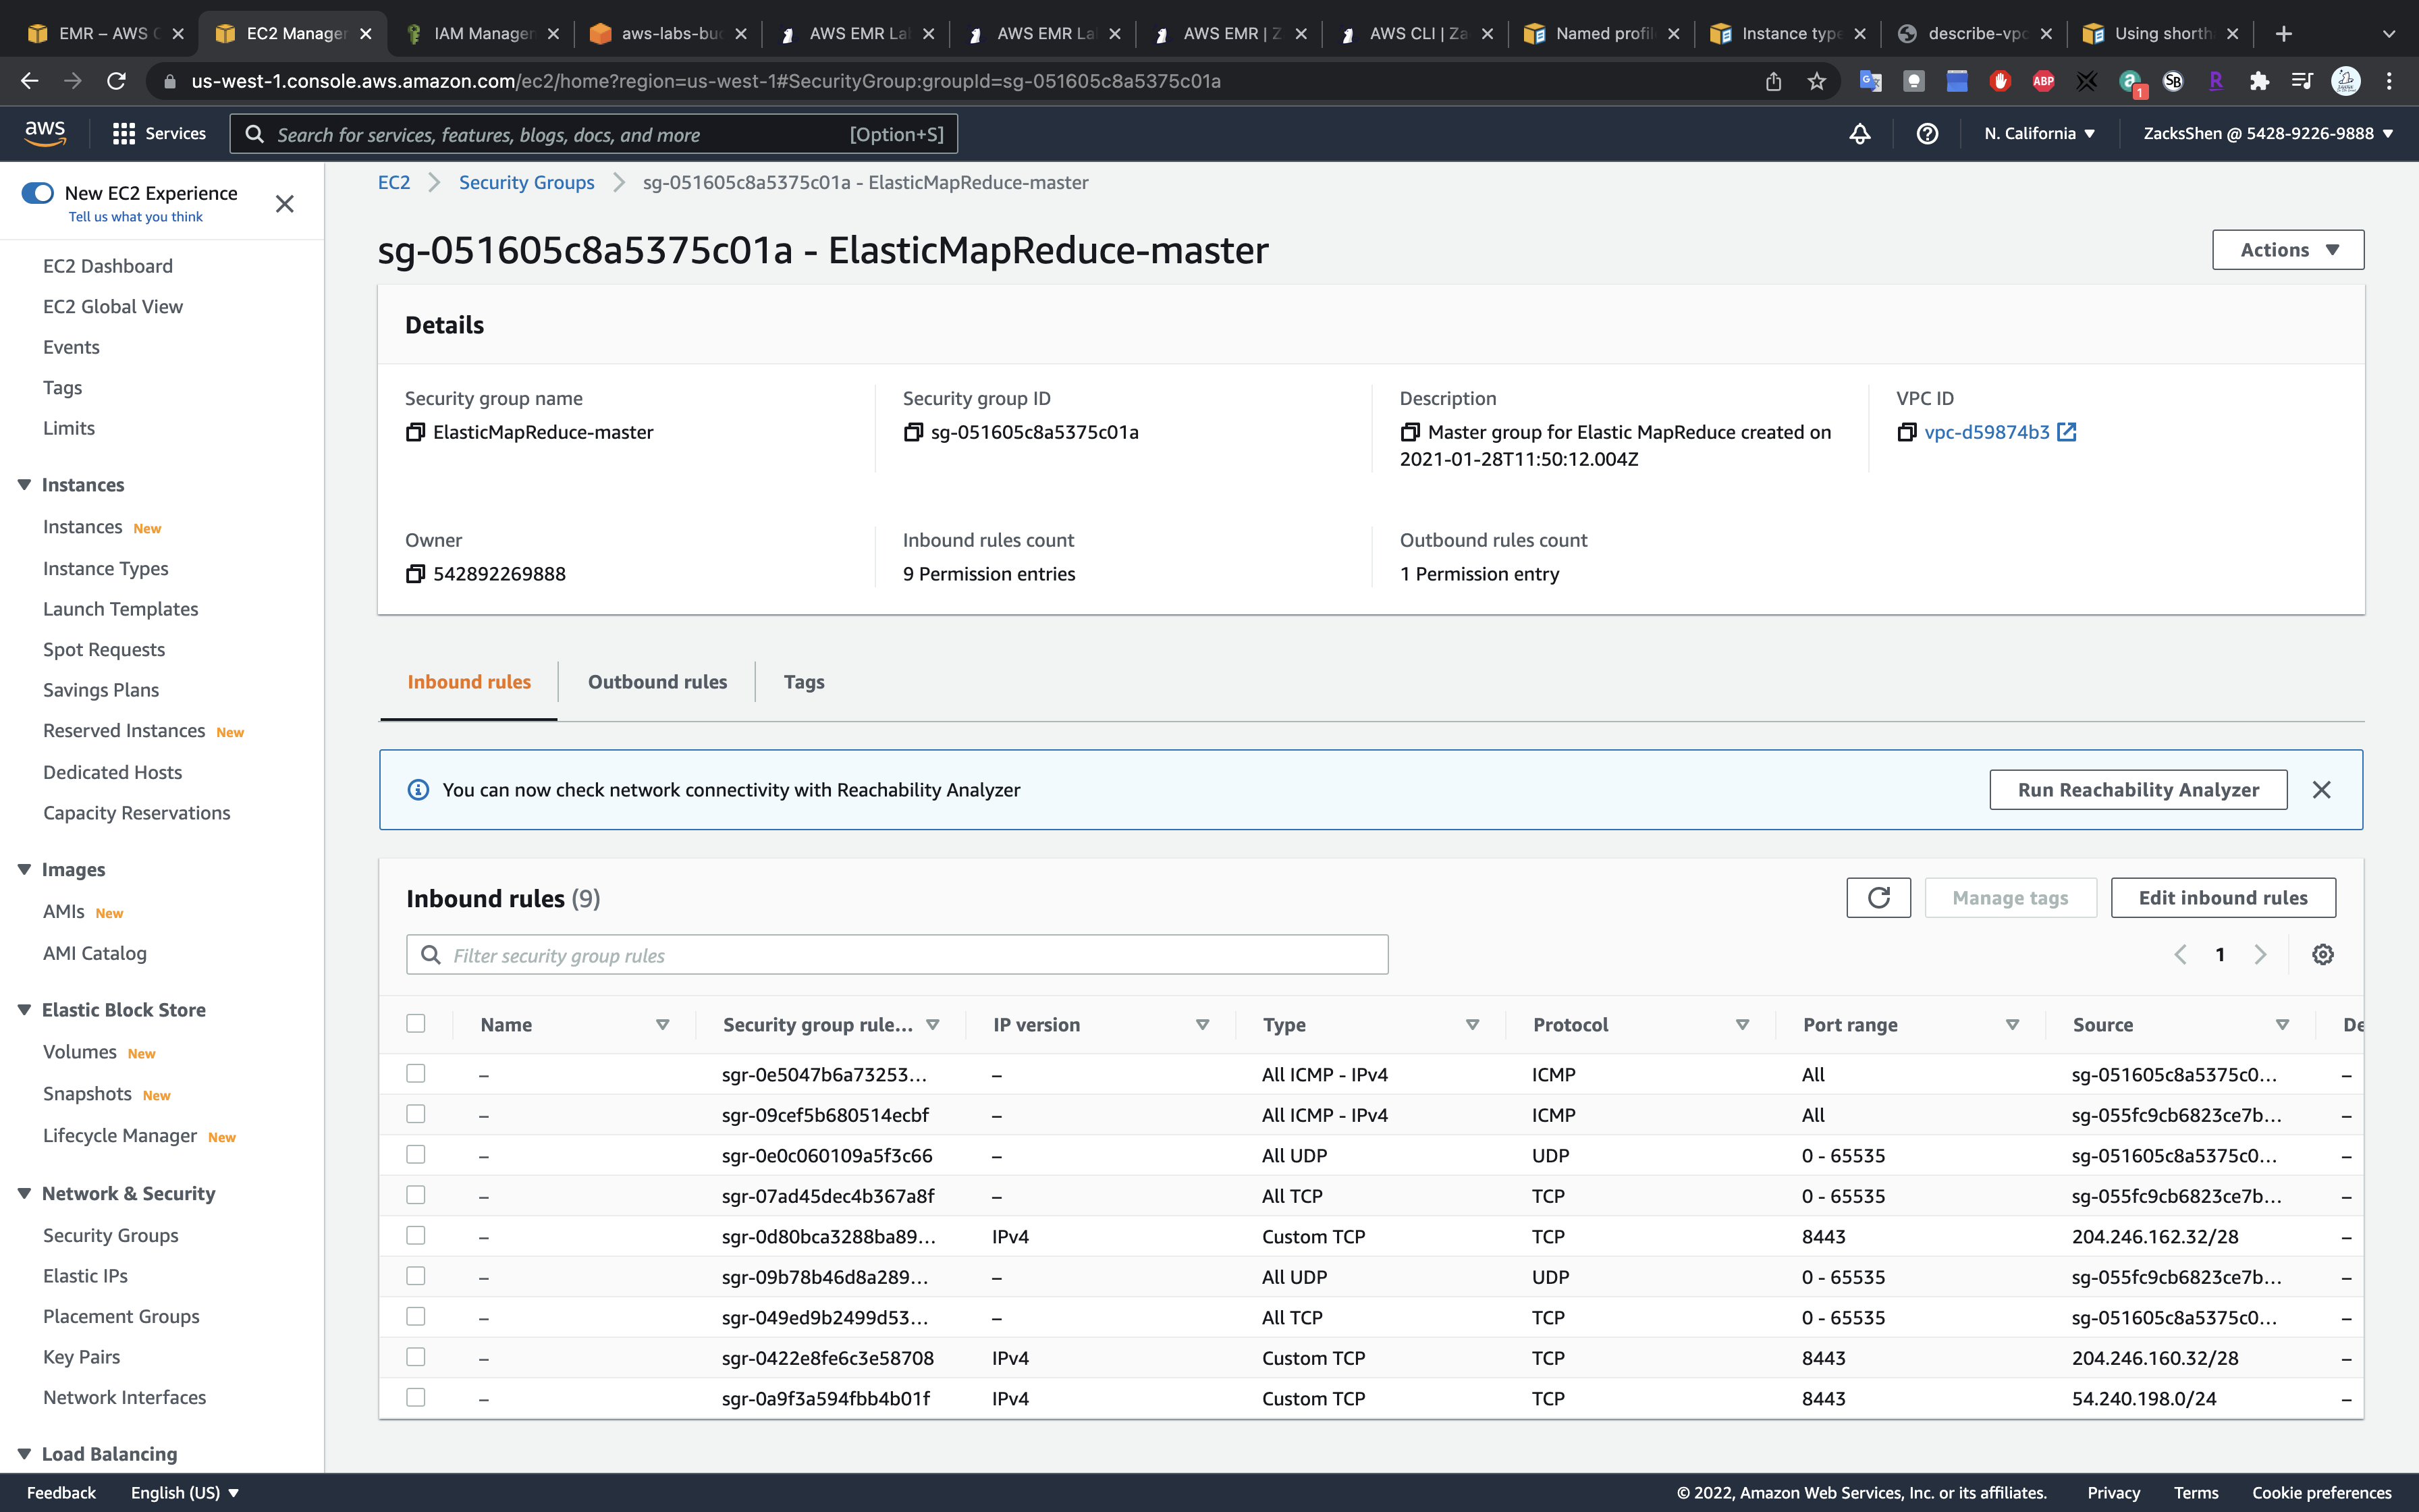Open inbound rules table settings gear
The height and width of the screenshot is (1512, 2419).
click(x=2323, y=955)
